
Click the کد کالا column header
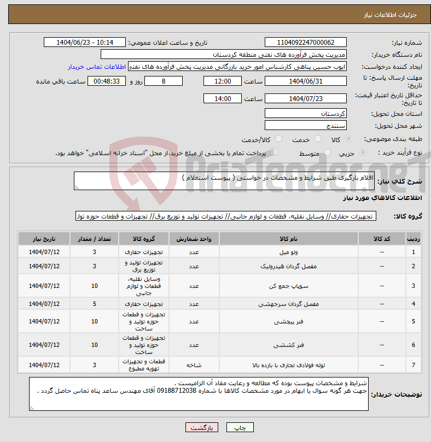[382, 239]
